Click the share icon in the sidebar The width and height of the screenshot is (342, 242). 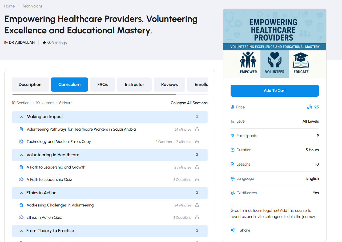(233, 230)
